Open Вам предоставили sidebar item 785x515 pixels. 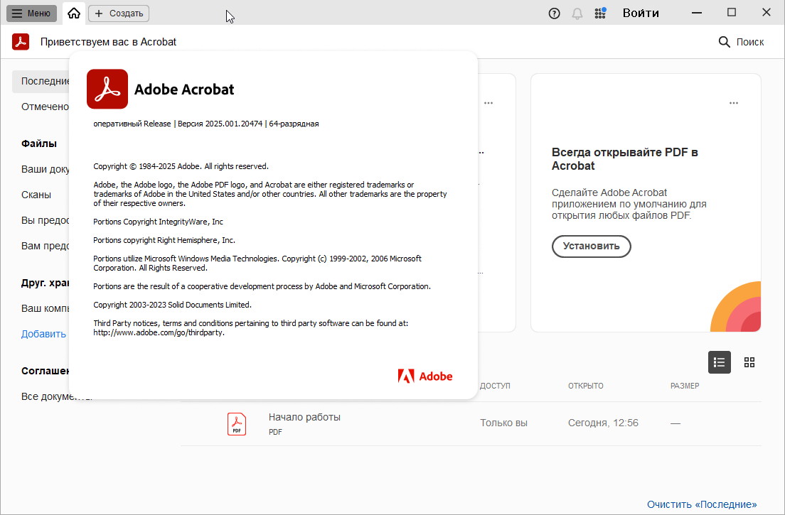click(45, 246)
